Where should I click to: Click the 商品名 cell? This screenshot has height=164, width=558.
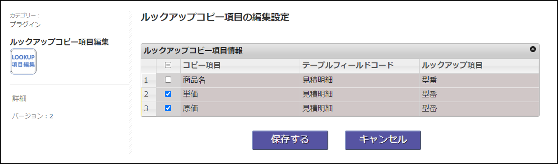tap(240, 80)
